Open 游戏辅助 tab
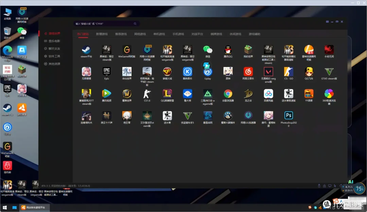The width and height of the screenshot is (367, 212). (x=255, y=34)
